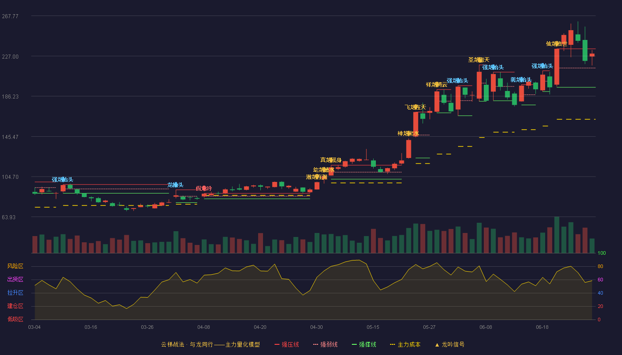This screenshot has height=355, width=622.
Task: Click the 风险区 zone label
Action: click(15, 266)
